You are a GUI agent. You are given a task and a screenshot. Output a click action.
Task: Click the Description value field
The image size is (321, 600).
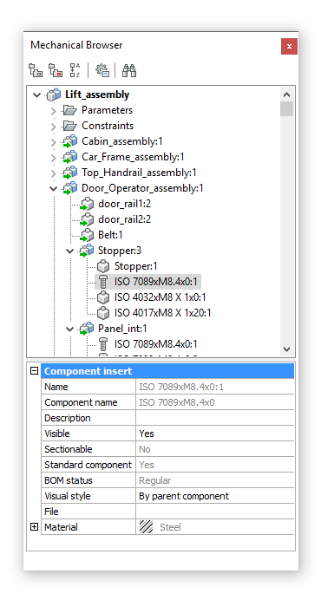[215, 418]
